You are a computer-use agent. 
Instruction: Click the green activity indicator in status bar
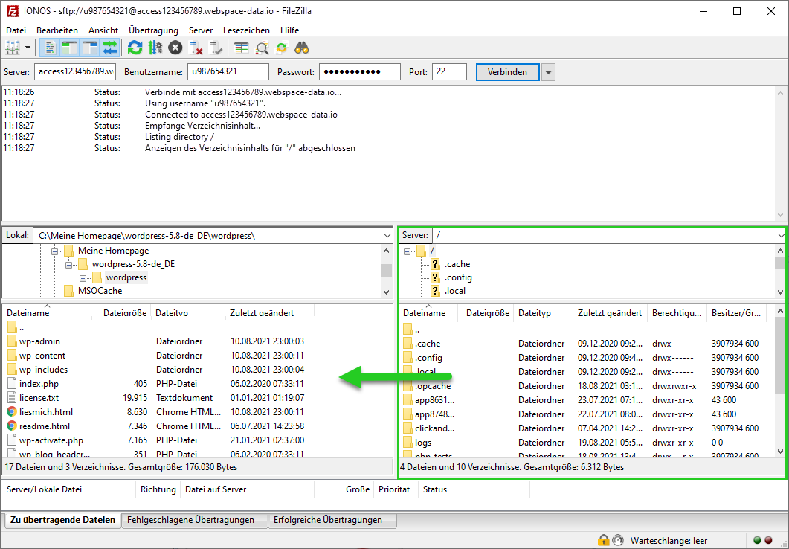pyautogui.click(x=757, y=541)
